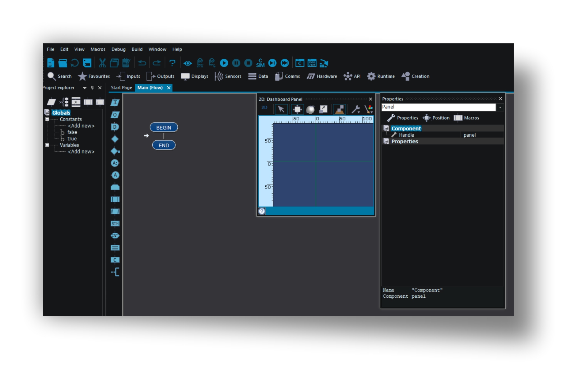Image resolution: width=576 pixels, height=384 pixels.
Task: Click the New file icon
Action: pyautogui.click(x=51, y=63)
